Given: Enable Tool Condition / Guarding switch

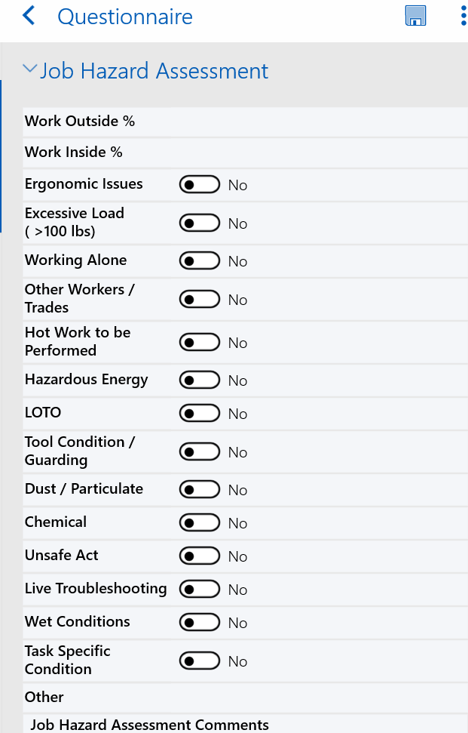Looking at the screenshot, I should pos(199,451).
